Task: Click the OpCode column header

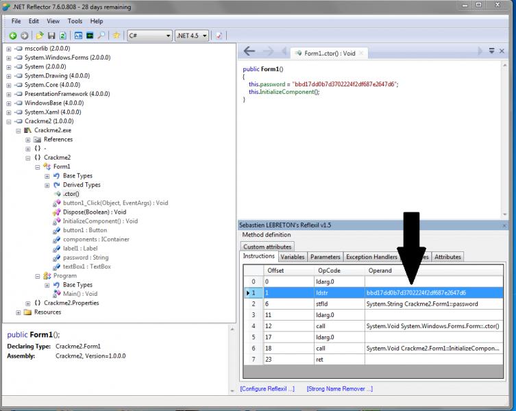Action: 339,271
